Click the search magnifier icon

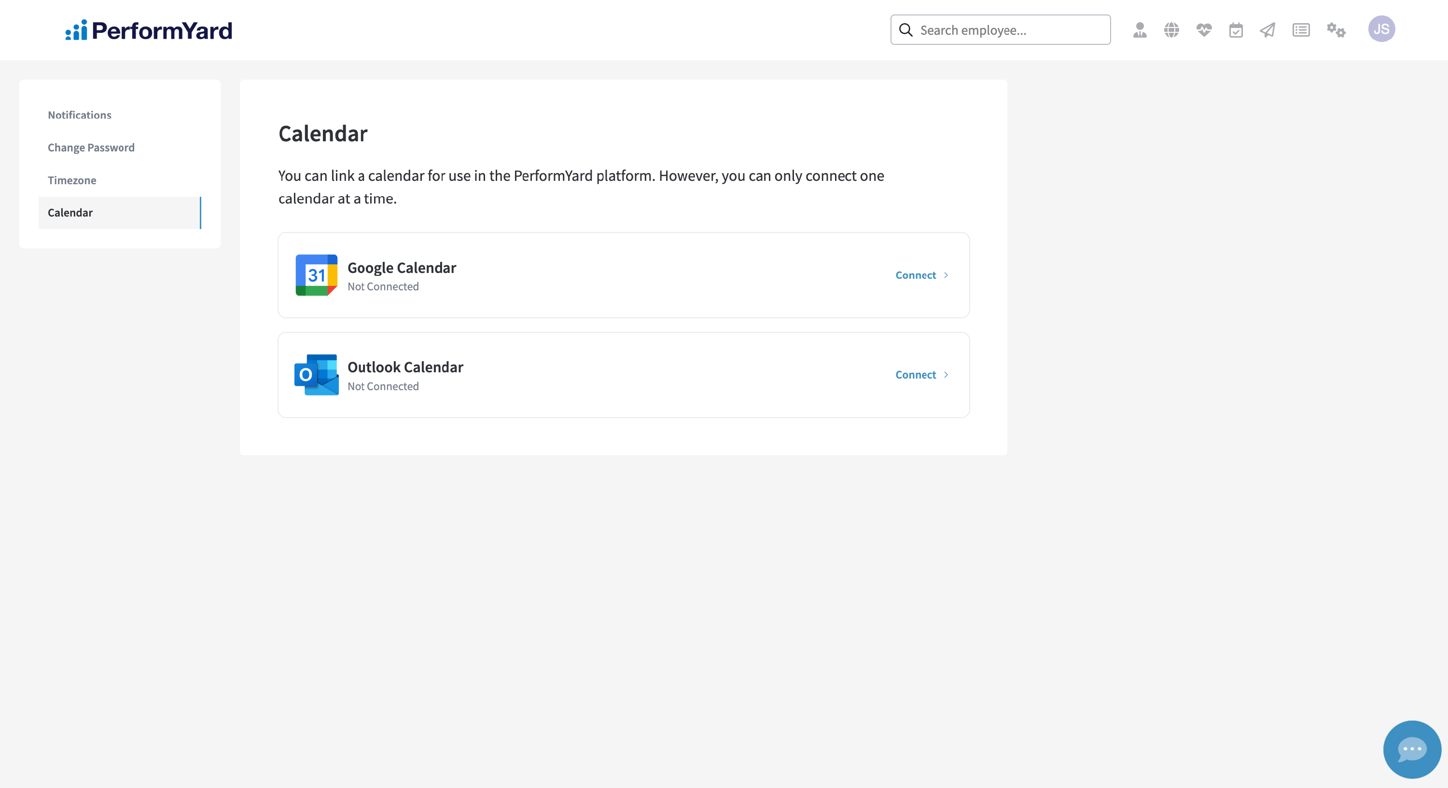pos(905,30)
